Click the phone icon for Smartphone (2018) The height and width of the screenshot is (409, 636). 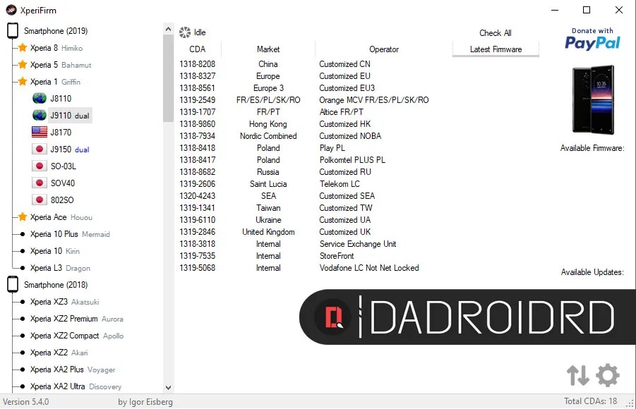coord(13,285)
